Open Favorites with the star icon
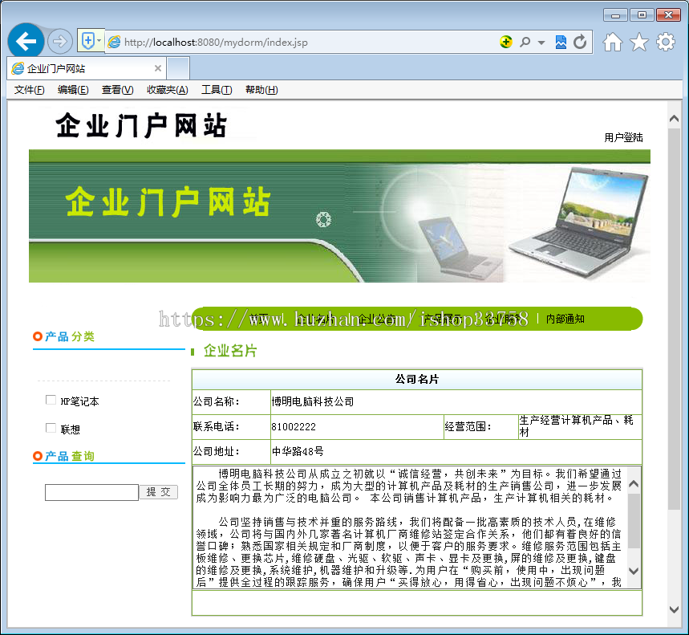 (x=637, y=42)
